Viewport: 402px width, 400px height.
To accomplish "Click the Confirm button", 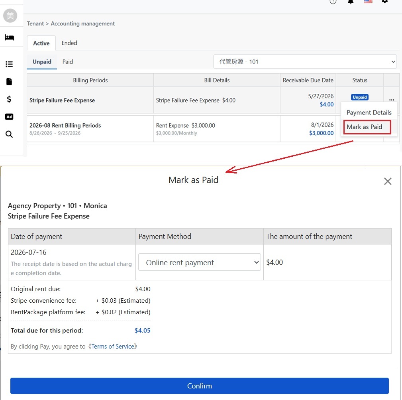I will pos(200,386).
